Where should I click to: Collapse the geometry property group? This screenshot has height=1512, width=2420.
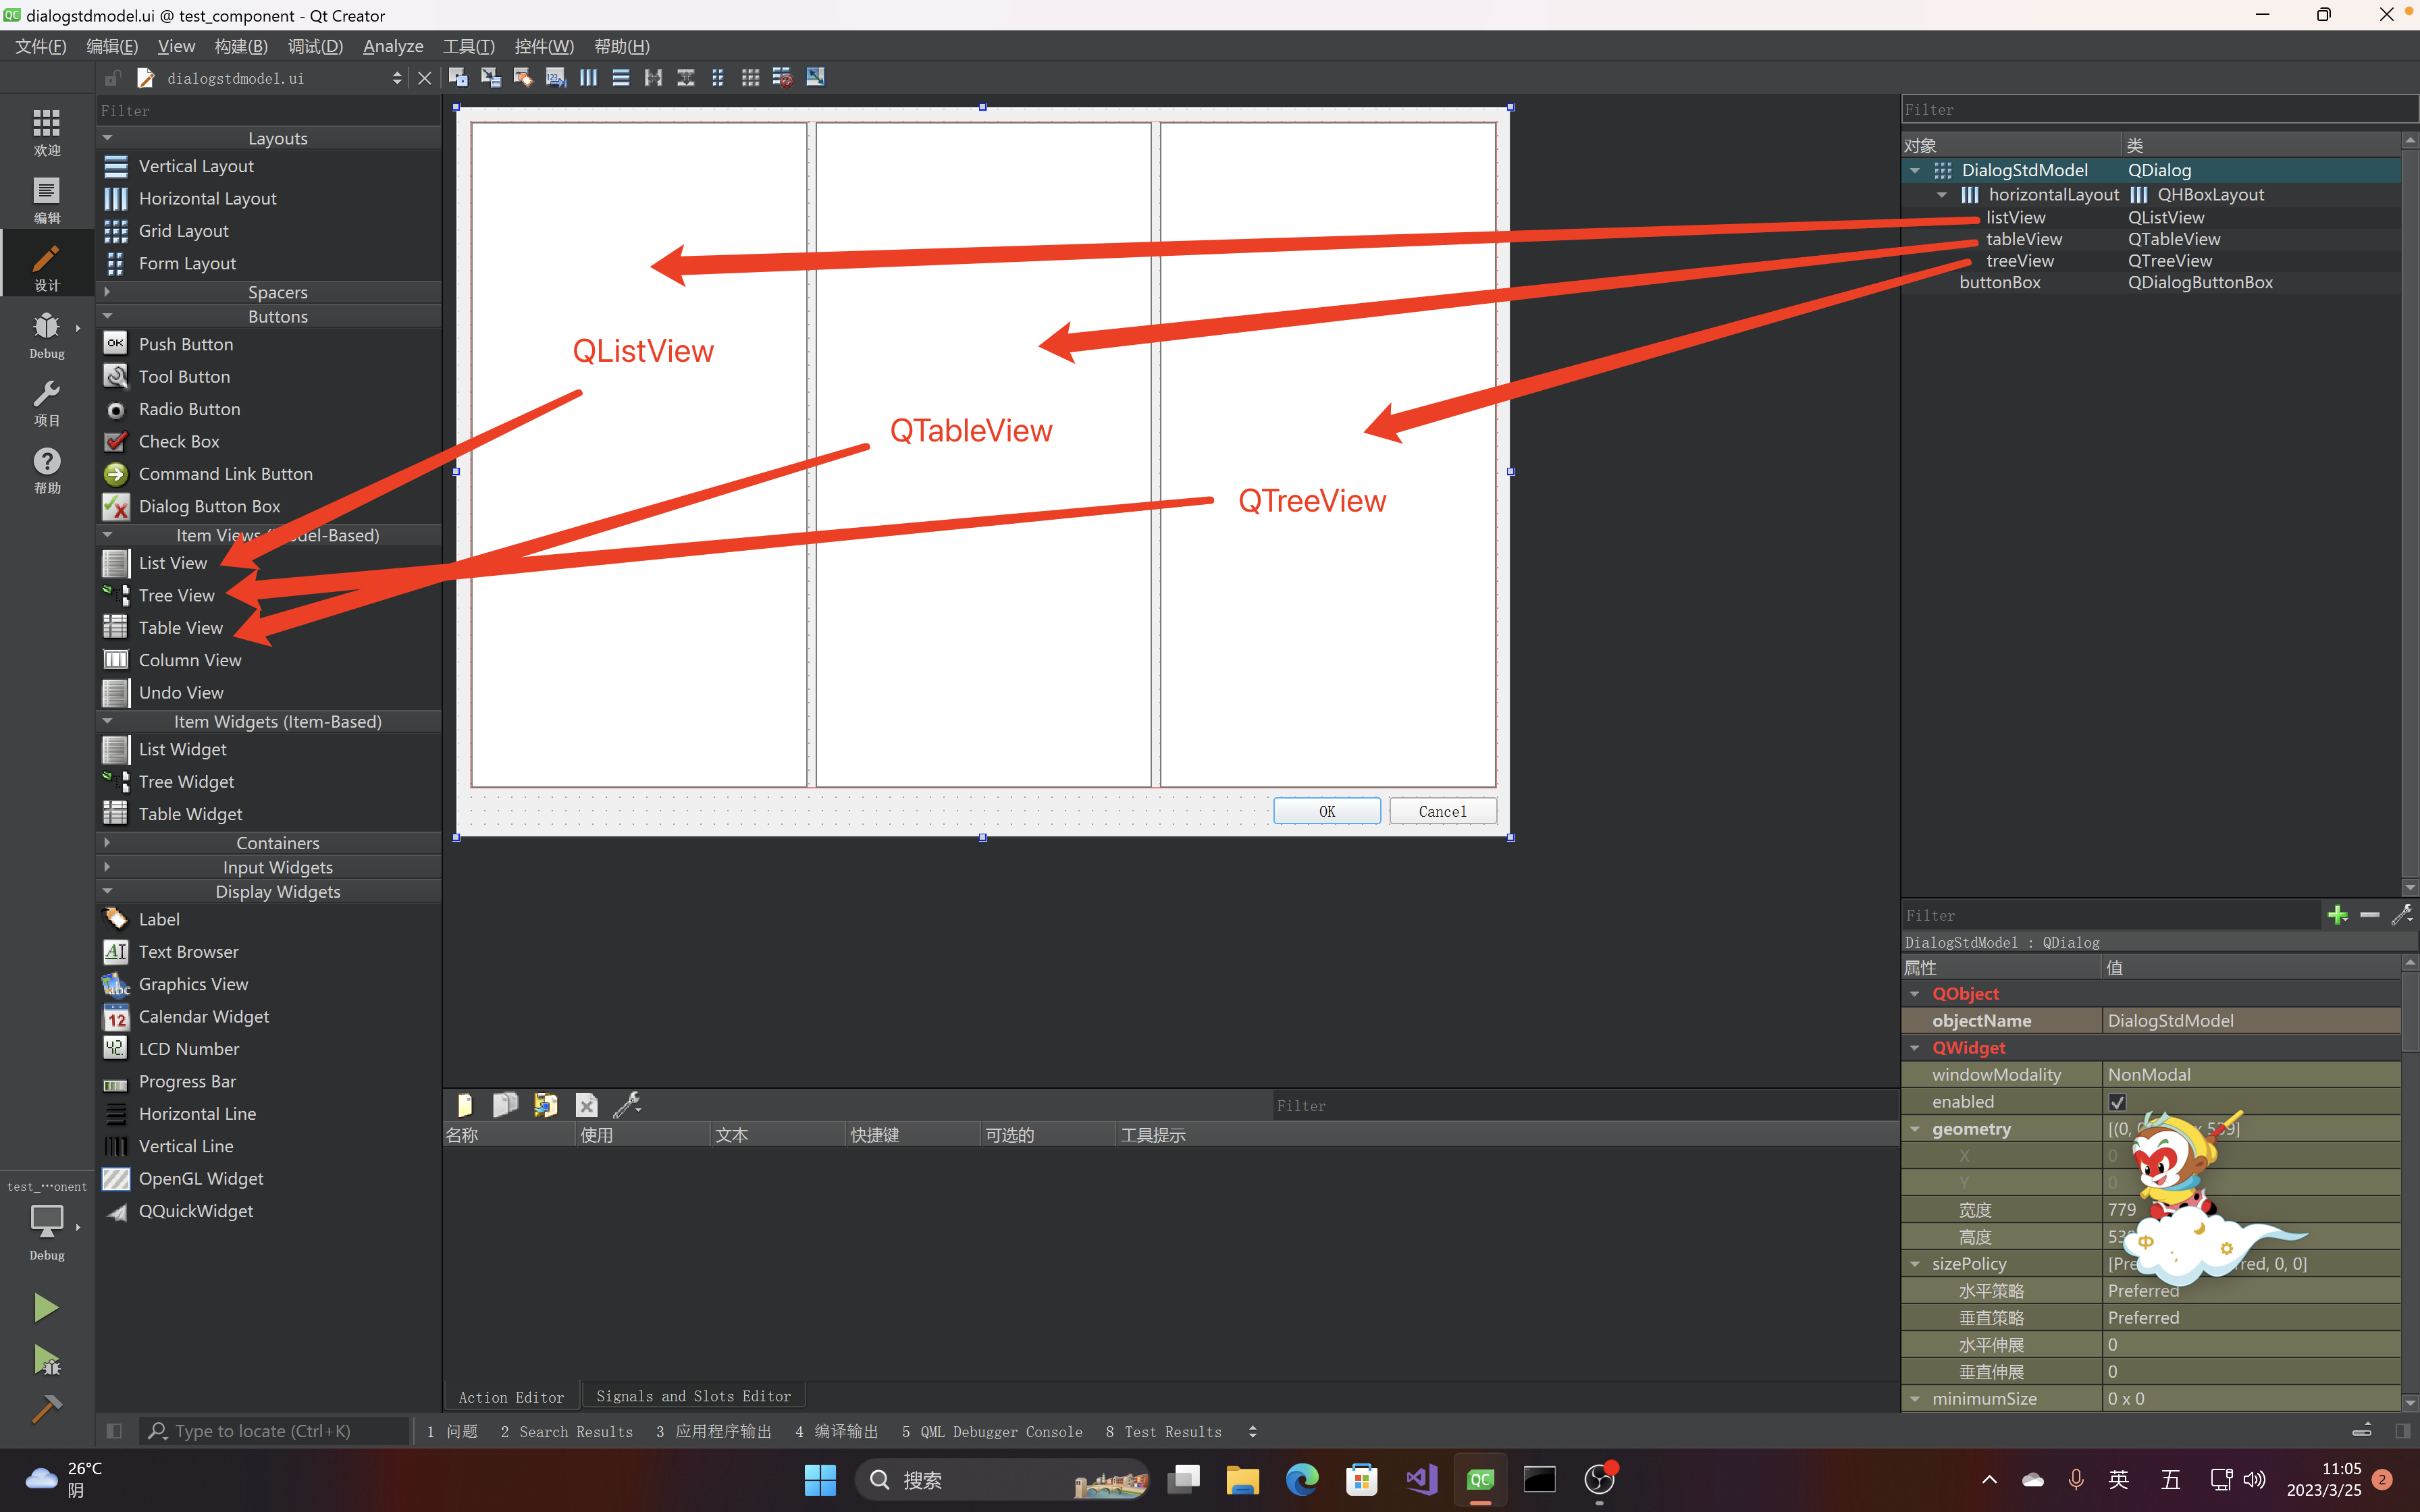tap(1915, 1129)
